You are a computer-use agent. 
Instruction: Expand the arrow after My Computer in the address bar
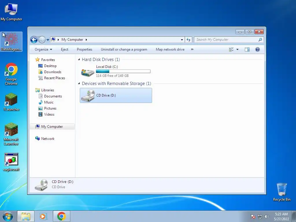coord(86,40)
